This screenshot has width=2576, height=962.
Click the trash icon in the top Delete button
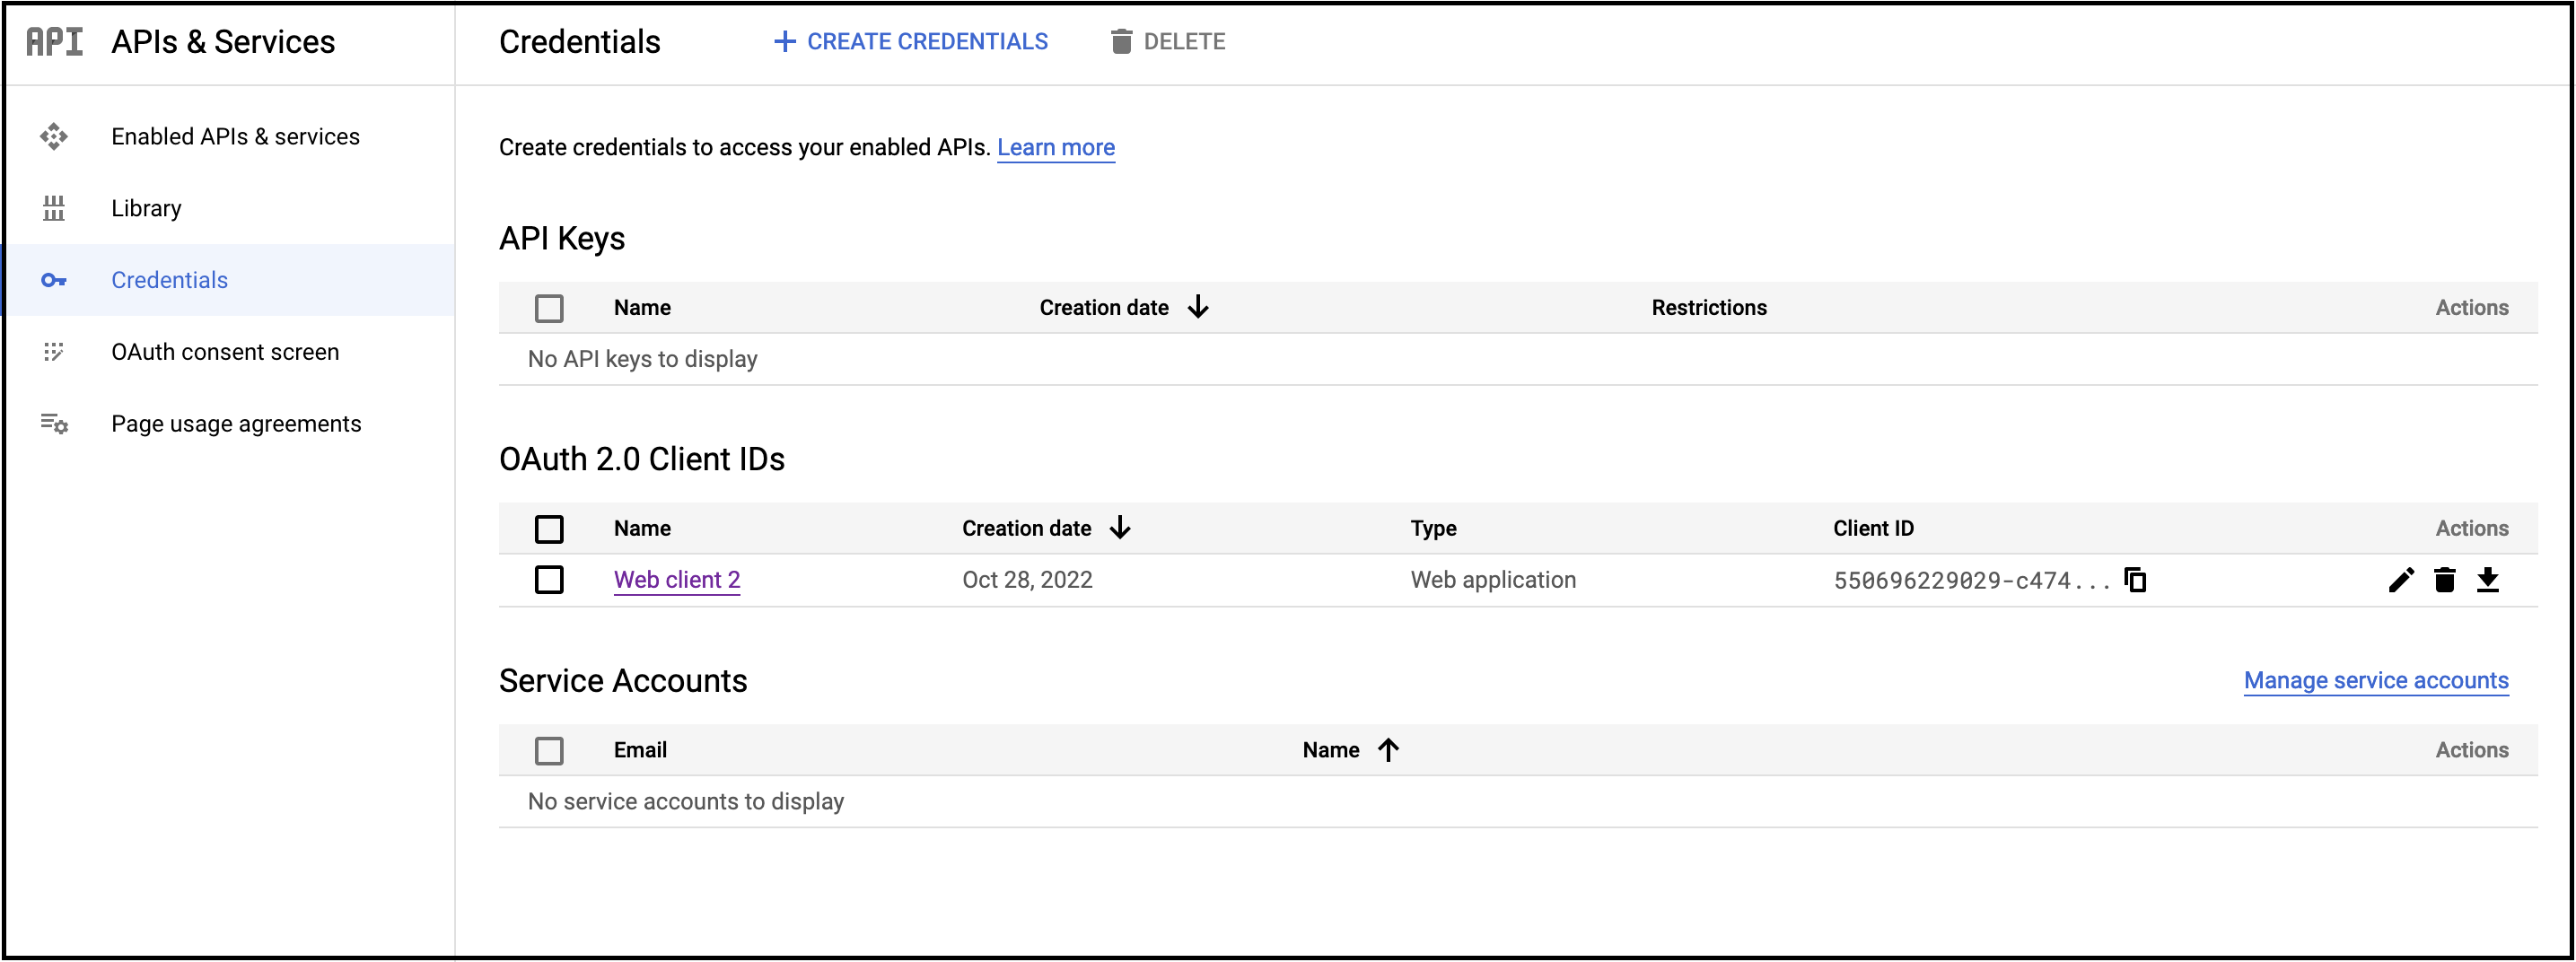(1121, 41)
